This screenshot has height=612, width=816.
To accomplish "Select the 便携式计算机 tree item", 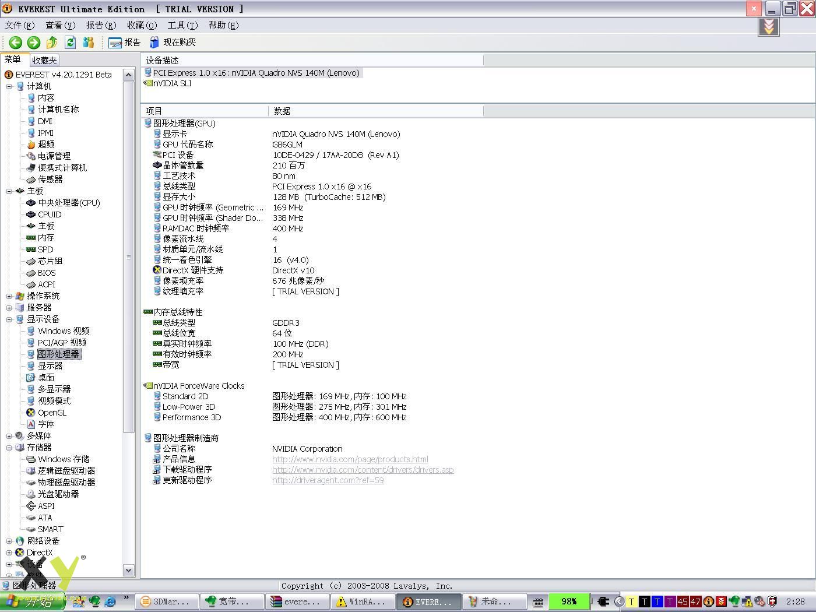I will (x=62, y=168).
